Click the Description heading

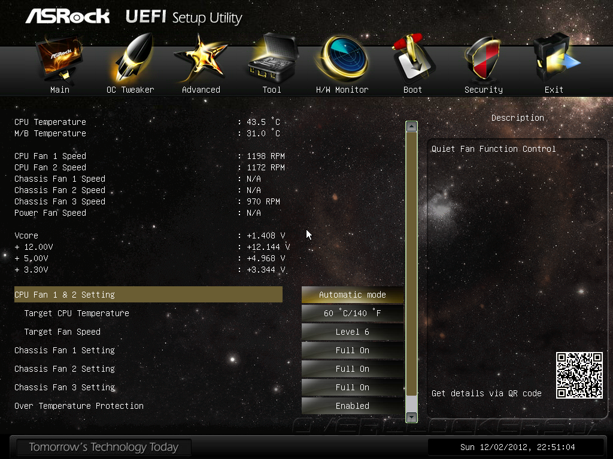coord(518,118)
